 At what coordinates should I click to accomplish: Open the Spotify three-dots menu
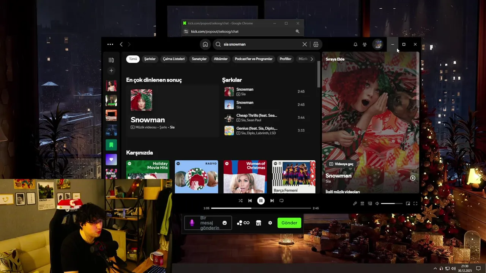click(x=110, y=44)
